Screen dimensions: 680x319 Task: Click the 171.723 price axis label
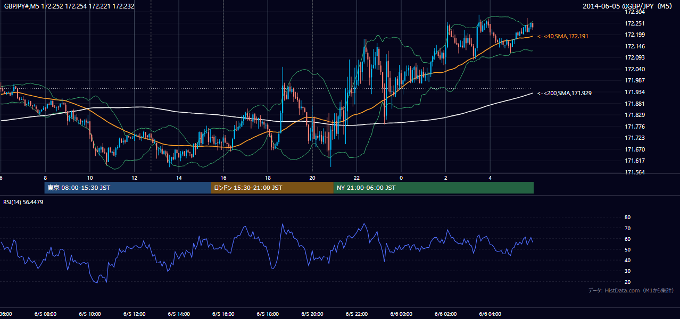click(634, 138)
